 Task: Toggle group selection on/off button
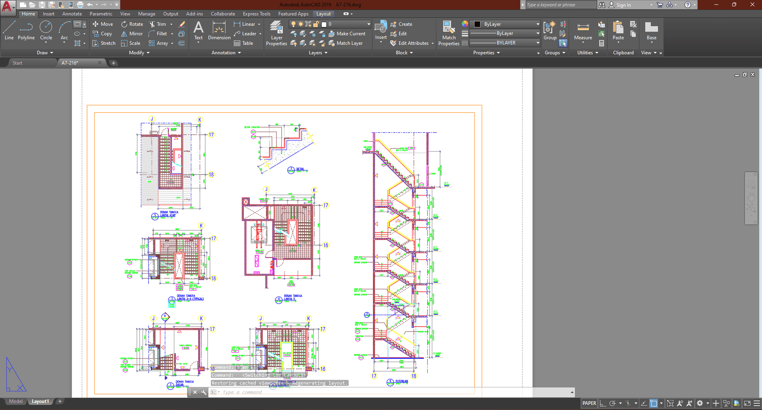coord(563,43)
